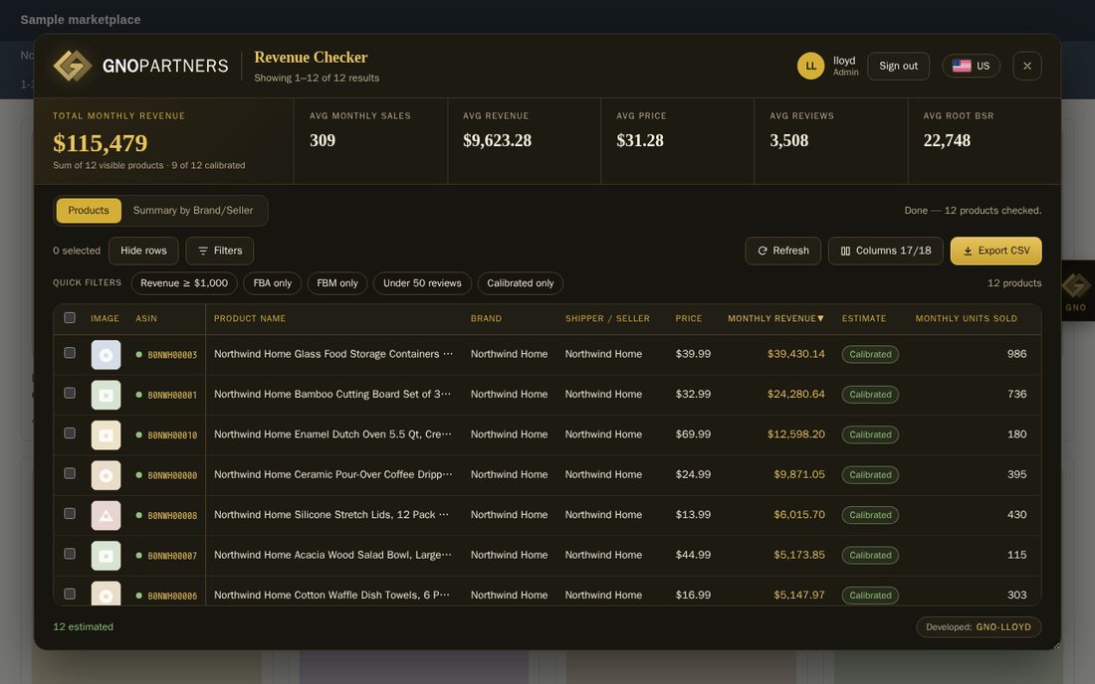Open thumbnail of Enamel Dutch Oven

click(107, 435)
